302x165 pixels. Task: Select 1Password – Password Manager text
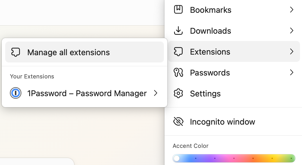(x=87, y=93)
